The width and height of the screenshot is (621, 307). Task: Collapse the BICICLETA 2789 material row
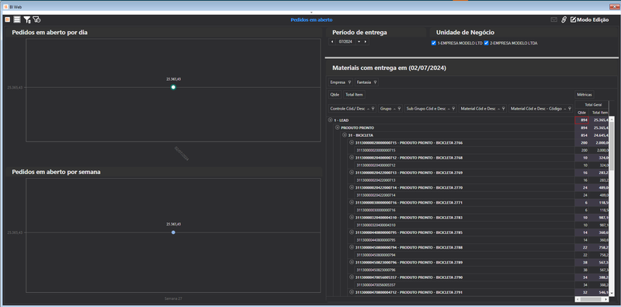point(352,262)
